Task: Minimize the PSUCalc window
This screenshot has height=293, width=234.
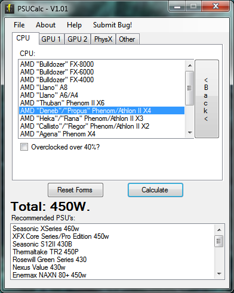Action: [177, 7]
